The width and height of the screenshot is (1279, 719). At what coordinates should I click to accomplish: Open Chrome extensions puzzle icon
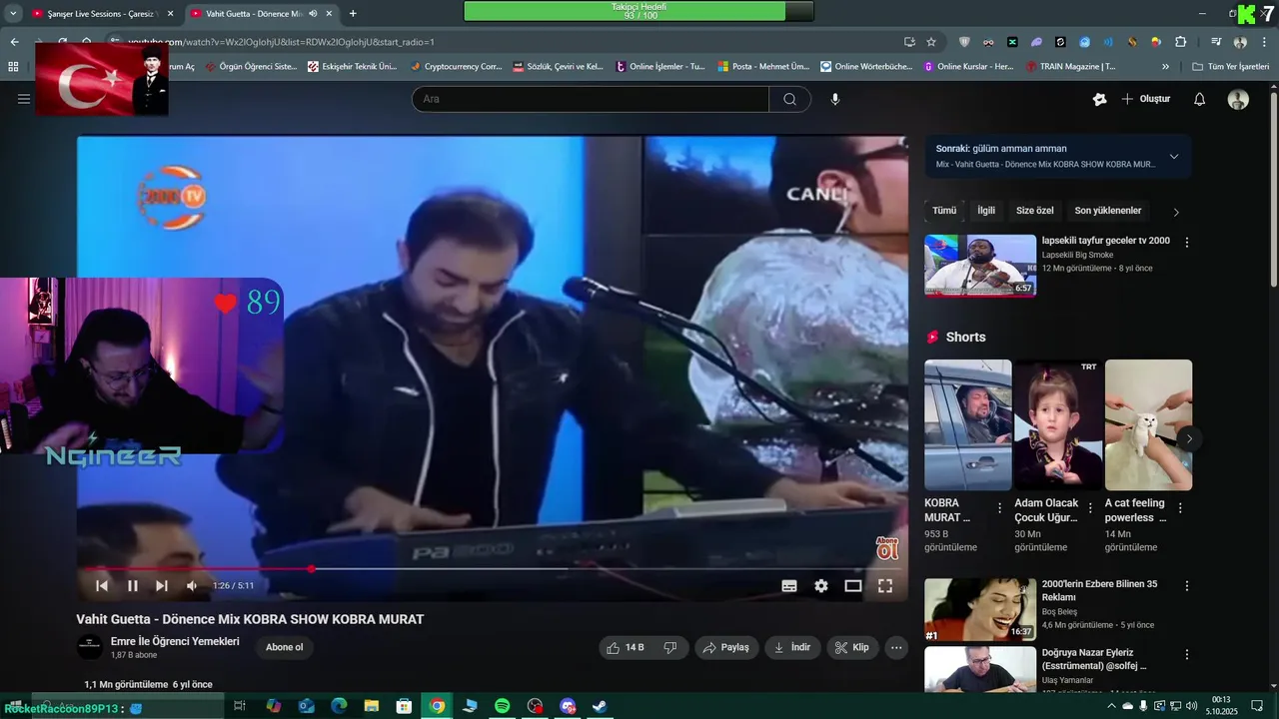1180,42
